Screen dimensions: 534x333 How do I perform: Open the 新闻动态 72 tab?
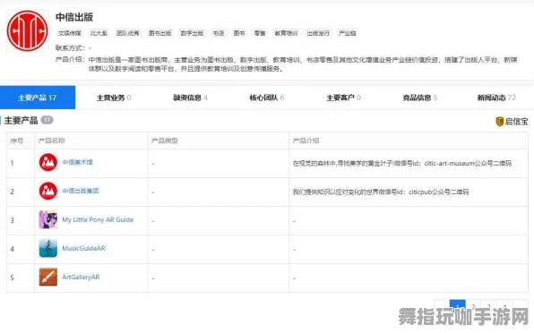point(496,98)
